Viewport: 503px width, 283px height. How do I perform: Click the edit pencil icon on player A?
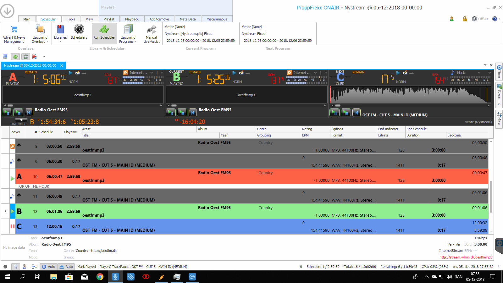click(x=77, y=73)
